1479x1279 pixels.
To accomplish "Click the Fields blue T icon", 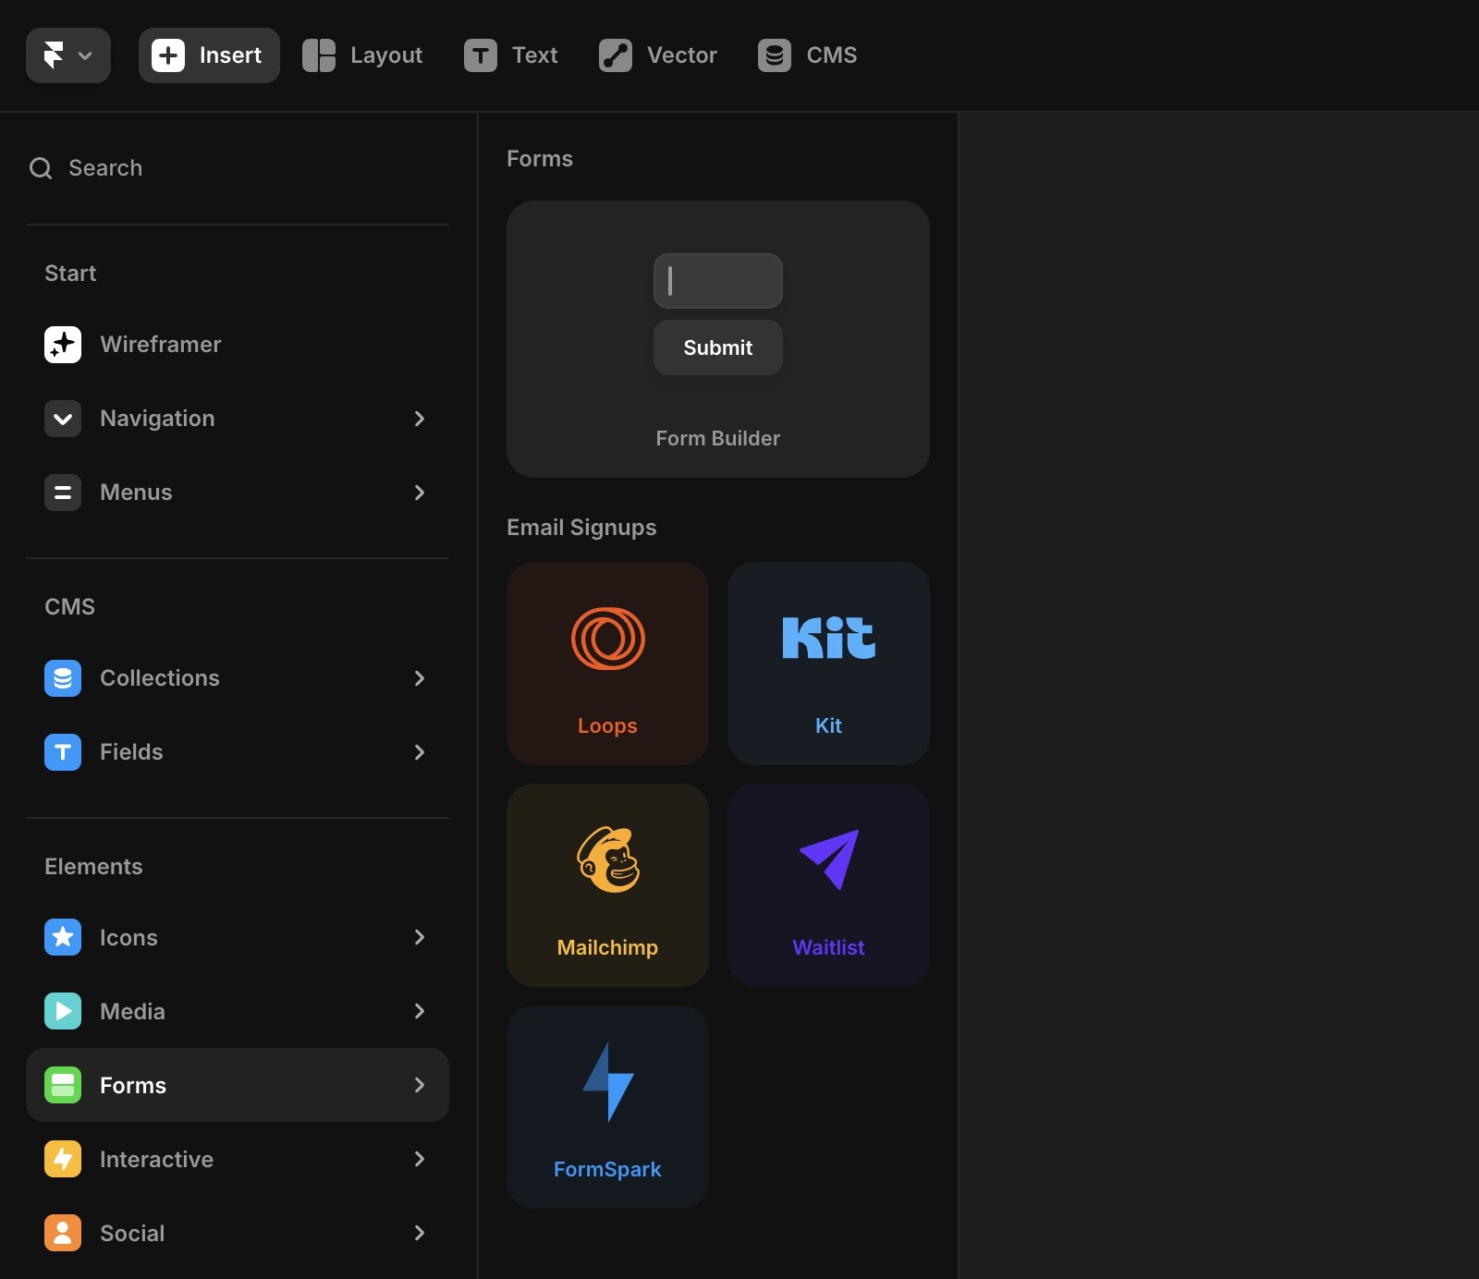I will 63,752.
